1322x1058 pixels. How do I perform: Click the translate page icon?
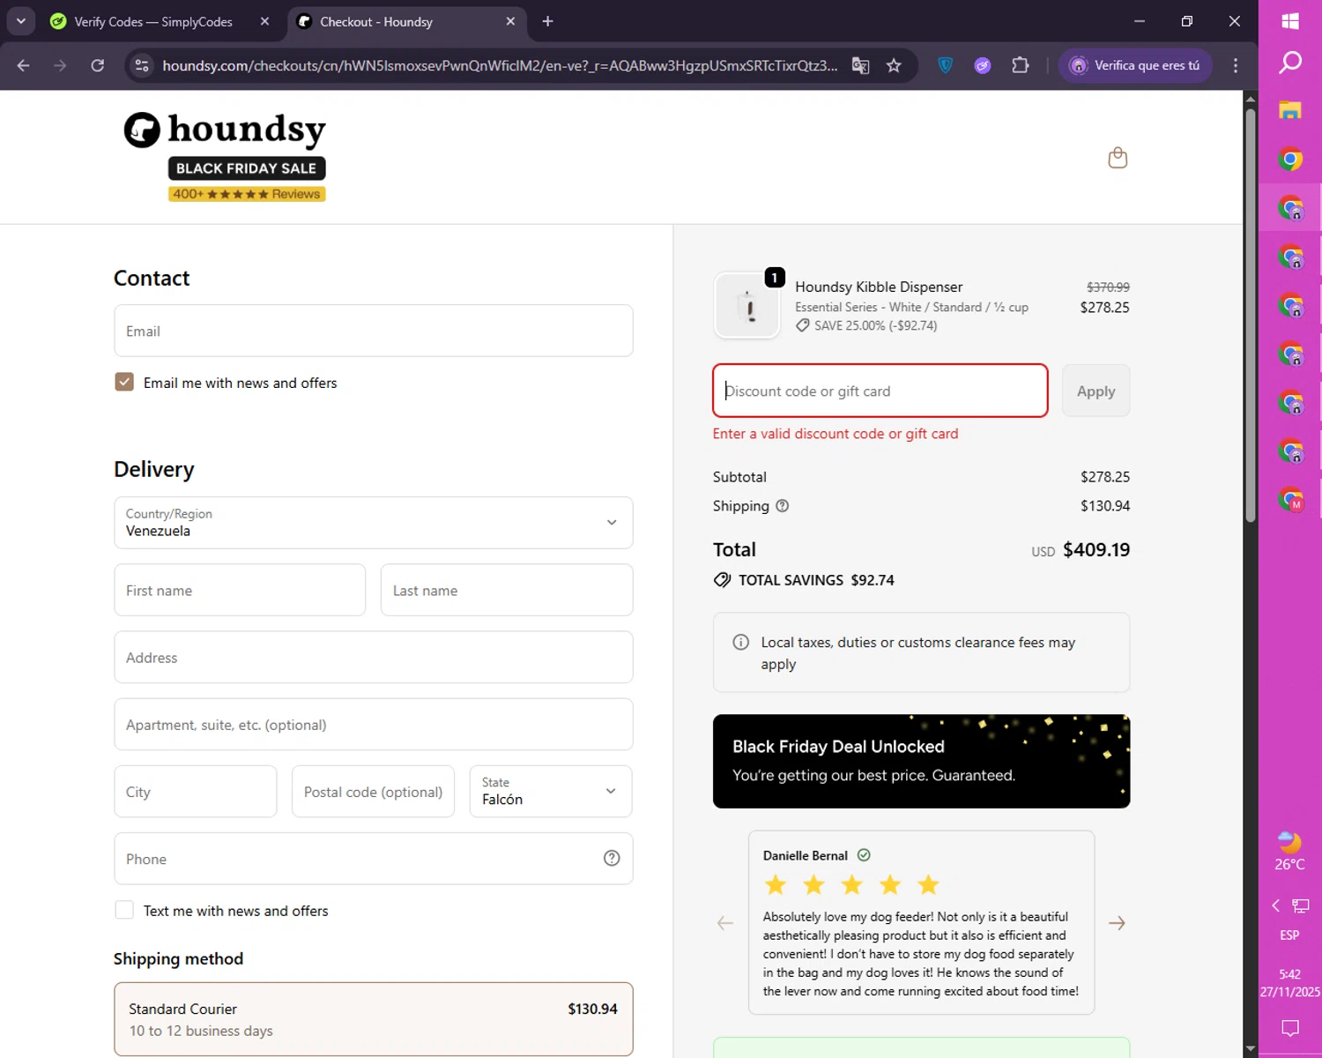pos(860,65)
